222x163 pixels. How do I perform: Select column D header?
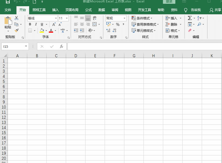click(76, 56)
